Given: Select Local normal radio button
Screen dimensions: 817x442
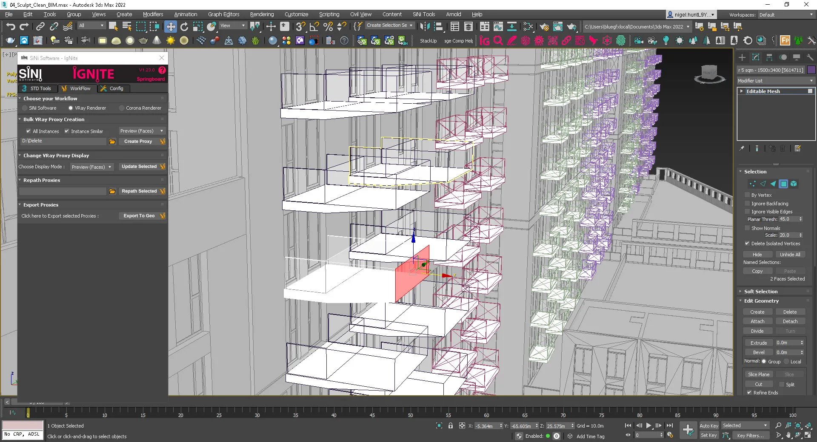Looking at the screenshot, I should 786,362.
